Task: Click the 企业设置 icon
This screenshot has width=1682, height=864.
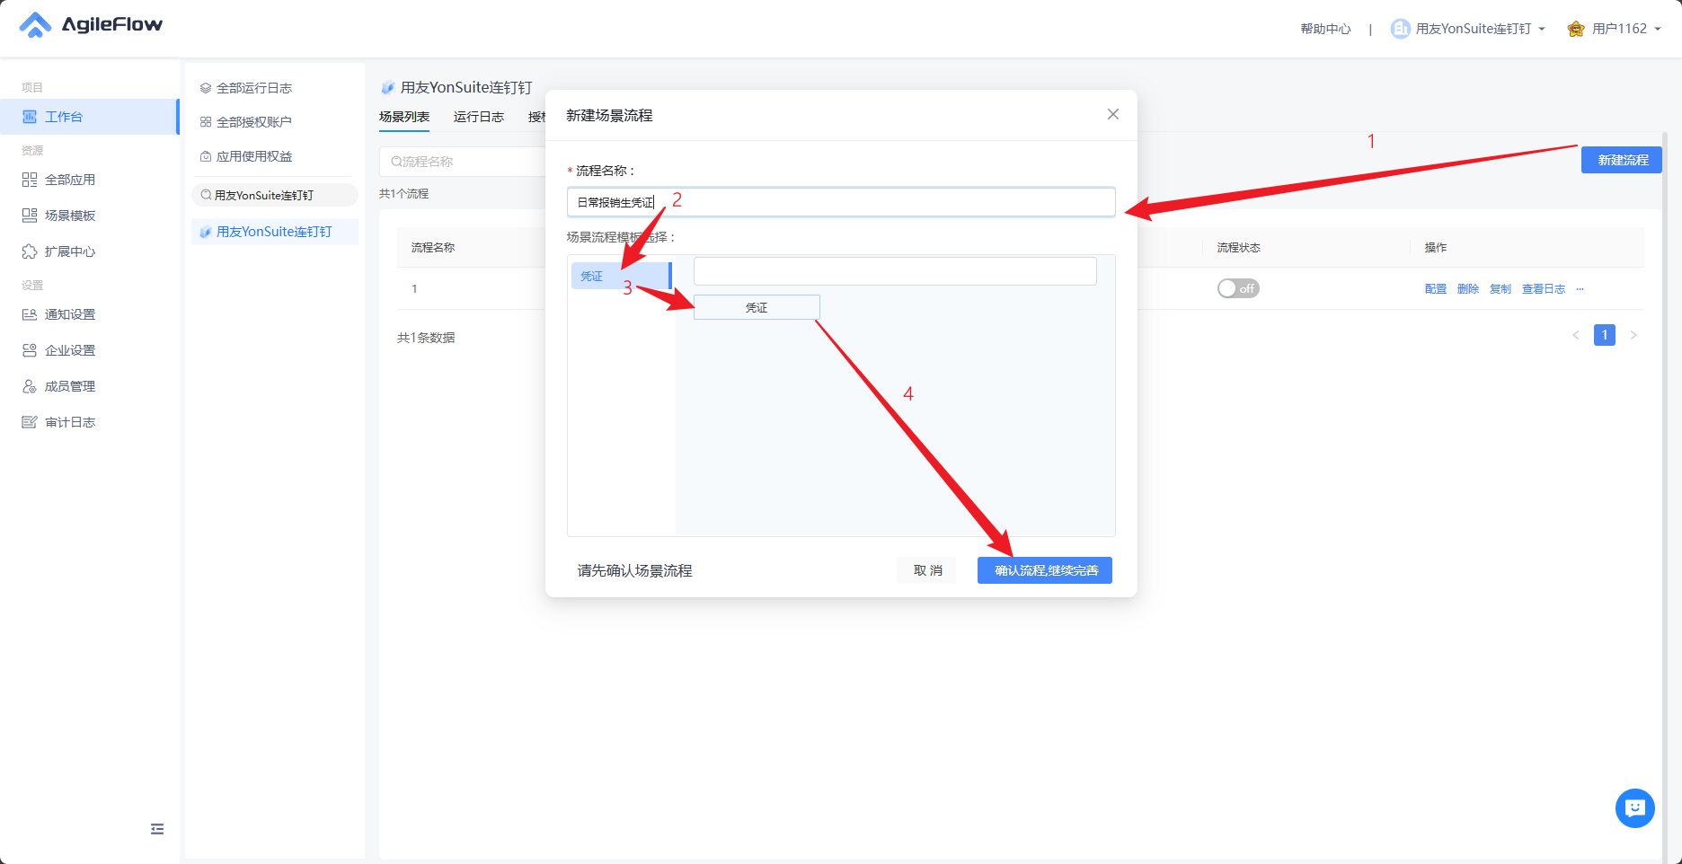Action: point(30,350)
